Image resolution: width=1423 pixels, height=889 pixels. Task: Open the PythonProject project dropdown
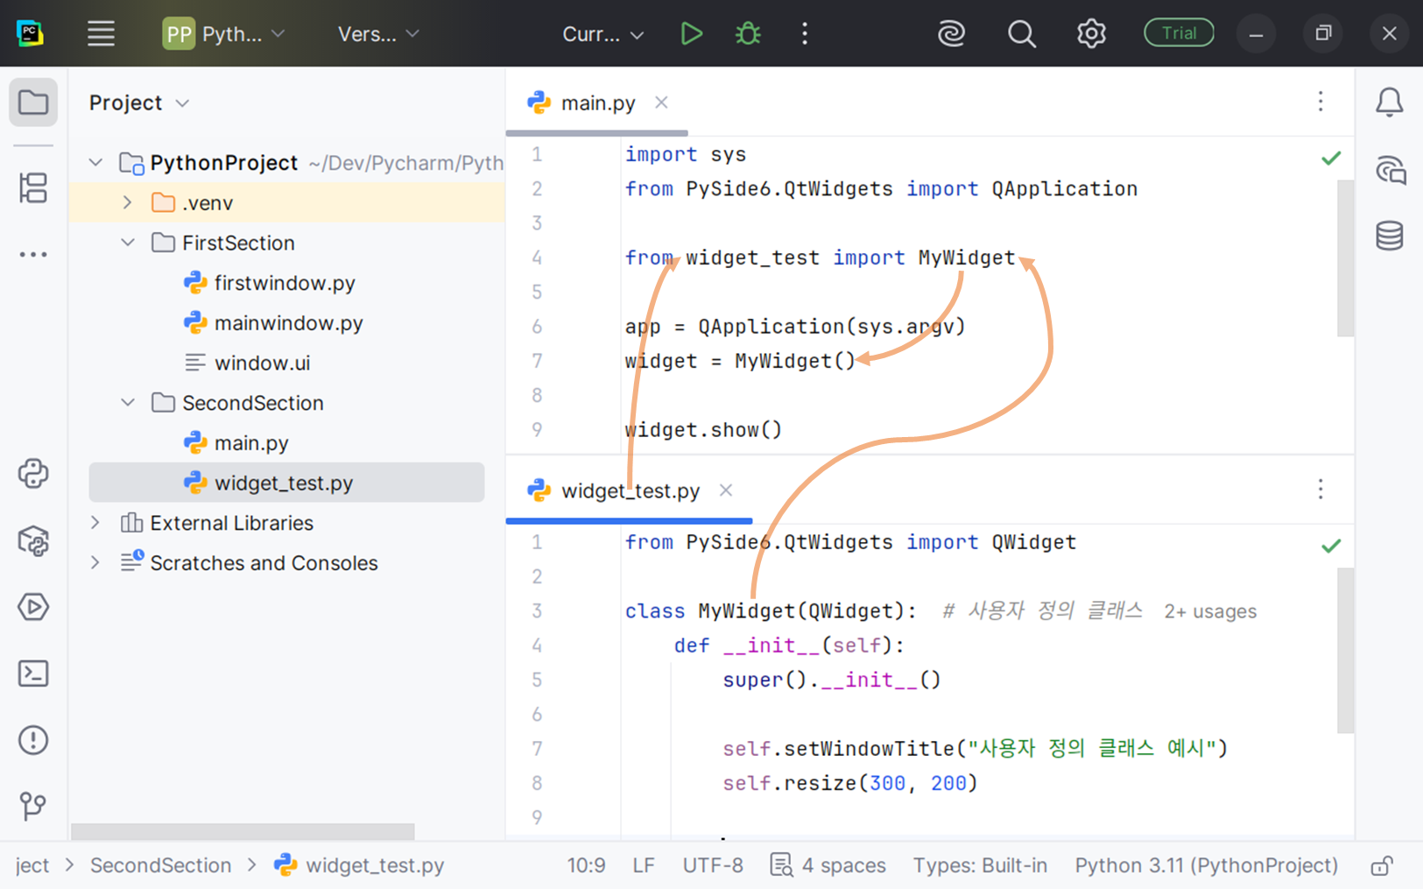[224, 34]
